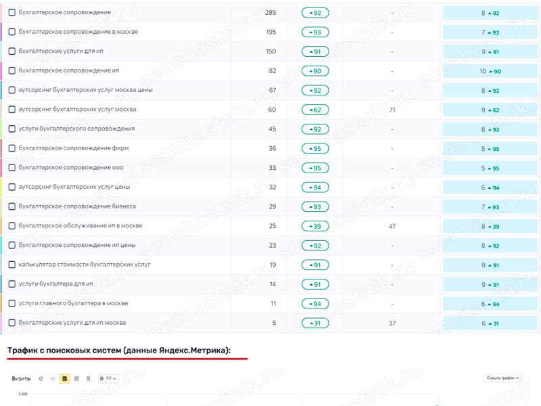The height and width of the screenshot is (406, 541).
Task: Click frequency value 150
Action: [271, 51]
